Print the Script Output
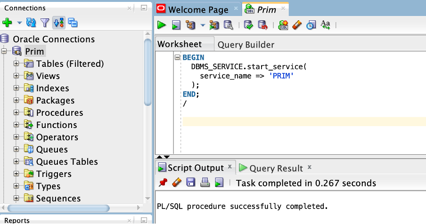 coord(205,183)
